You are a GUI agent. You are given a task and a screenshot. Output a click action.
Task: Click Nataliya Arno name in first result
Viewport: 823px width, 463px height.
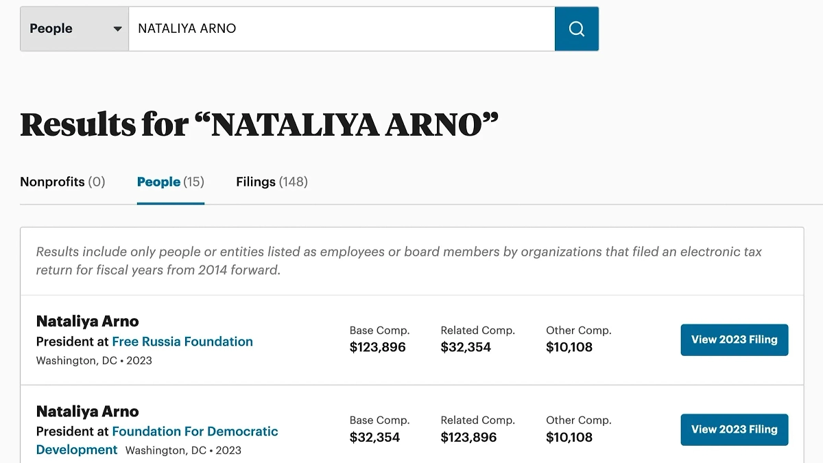click(87, 321)
